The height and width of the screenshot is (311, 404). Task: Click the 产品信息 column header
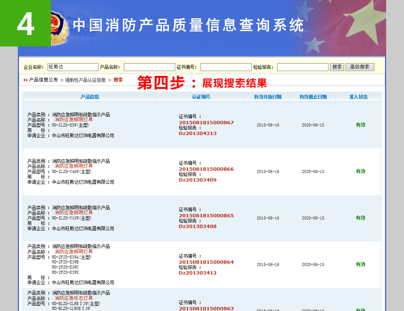point(90,97)
